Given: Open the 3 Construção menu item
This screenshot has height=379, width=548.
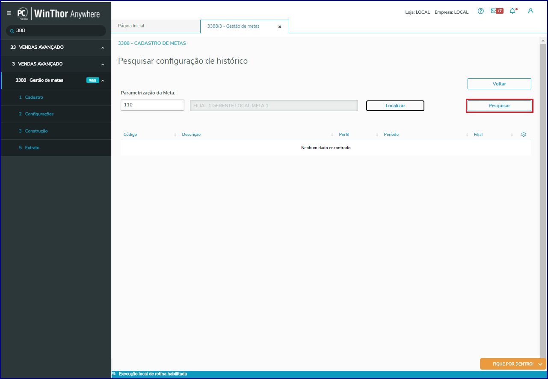Looking at the screenshot, I should tap(56, 131).
